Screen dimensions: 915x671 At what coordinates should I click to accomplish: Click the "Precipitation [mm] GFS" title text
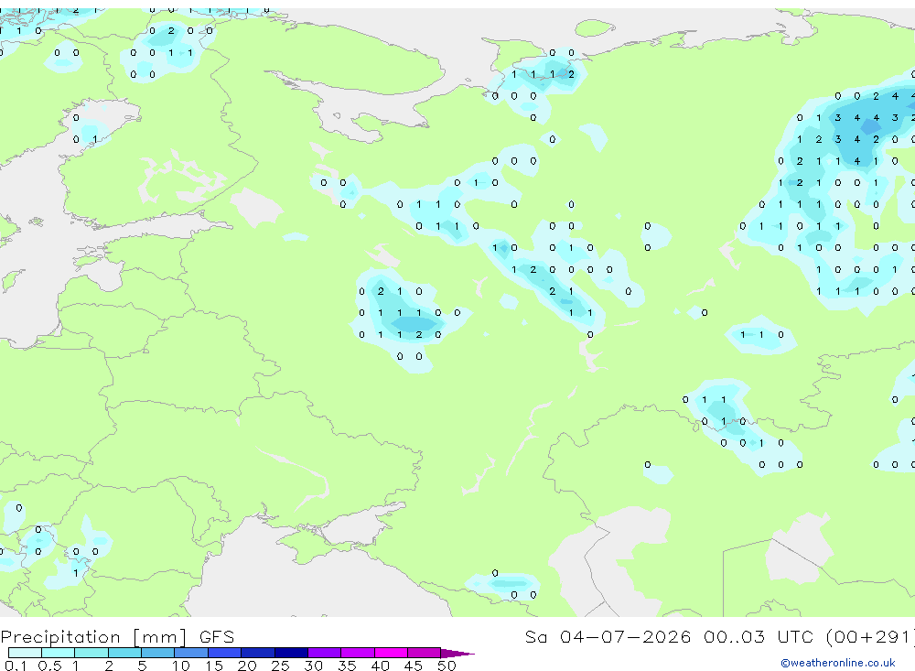(x=117, y=637)
